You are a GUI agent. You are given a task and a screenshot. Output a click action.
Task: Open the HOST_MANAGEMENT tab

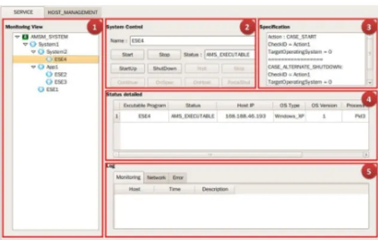72,13
